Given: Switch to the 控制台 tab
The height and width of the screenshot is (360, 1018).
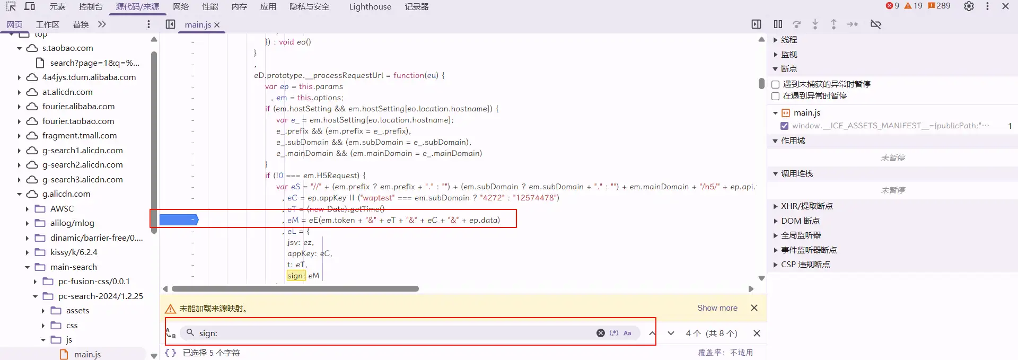Looking at the screenshot, I should [x=91, y=7].
